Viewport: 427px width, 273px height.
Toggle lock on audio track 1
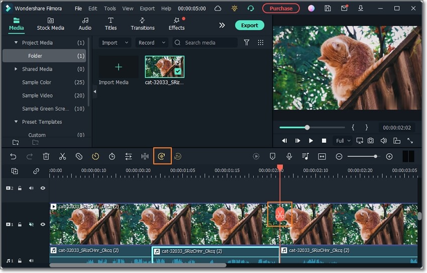20,261
